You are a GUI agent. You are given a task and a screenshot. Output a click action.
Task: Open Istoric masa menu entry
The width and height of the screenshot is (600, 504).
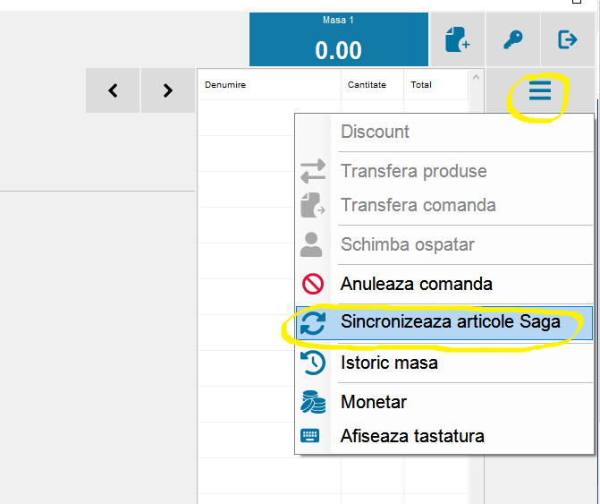[389, 363]
